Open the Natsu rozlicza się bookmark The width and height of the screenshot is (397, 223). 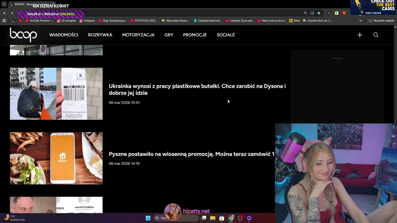click(271, 21)
